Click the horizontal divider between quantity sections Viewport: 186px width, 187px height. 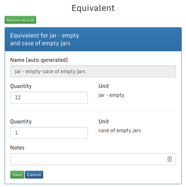(93, 111)
